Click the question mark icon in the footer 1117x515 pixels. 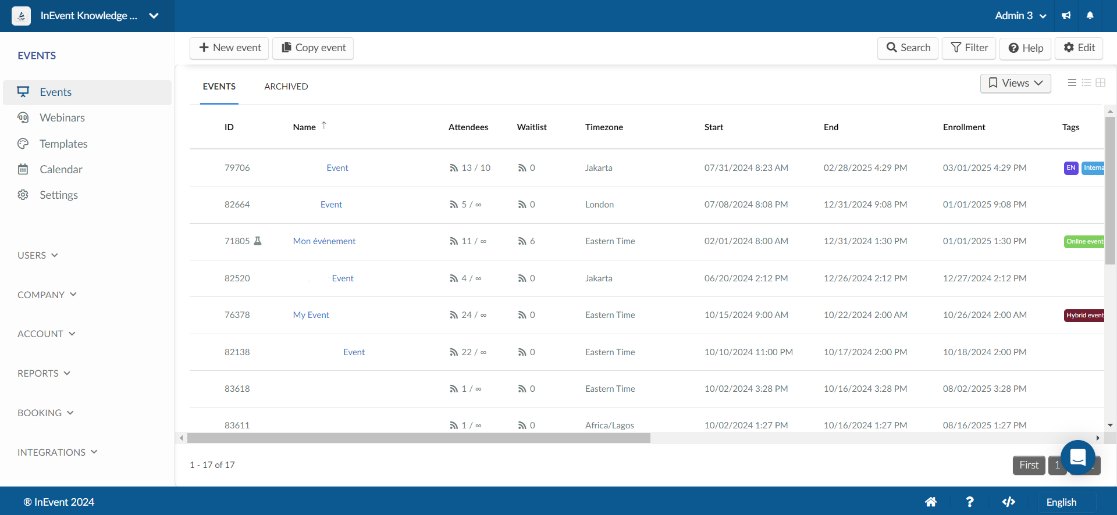(x=969, y=502)
